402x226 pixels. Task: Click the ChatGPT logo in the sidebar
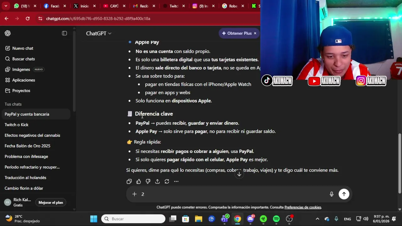(8, 33)
